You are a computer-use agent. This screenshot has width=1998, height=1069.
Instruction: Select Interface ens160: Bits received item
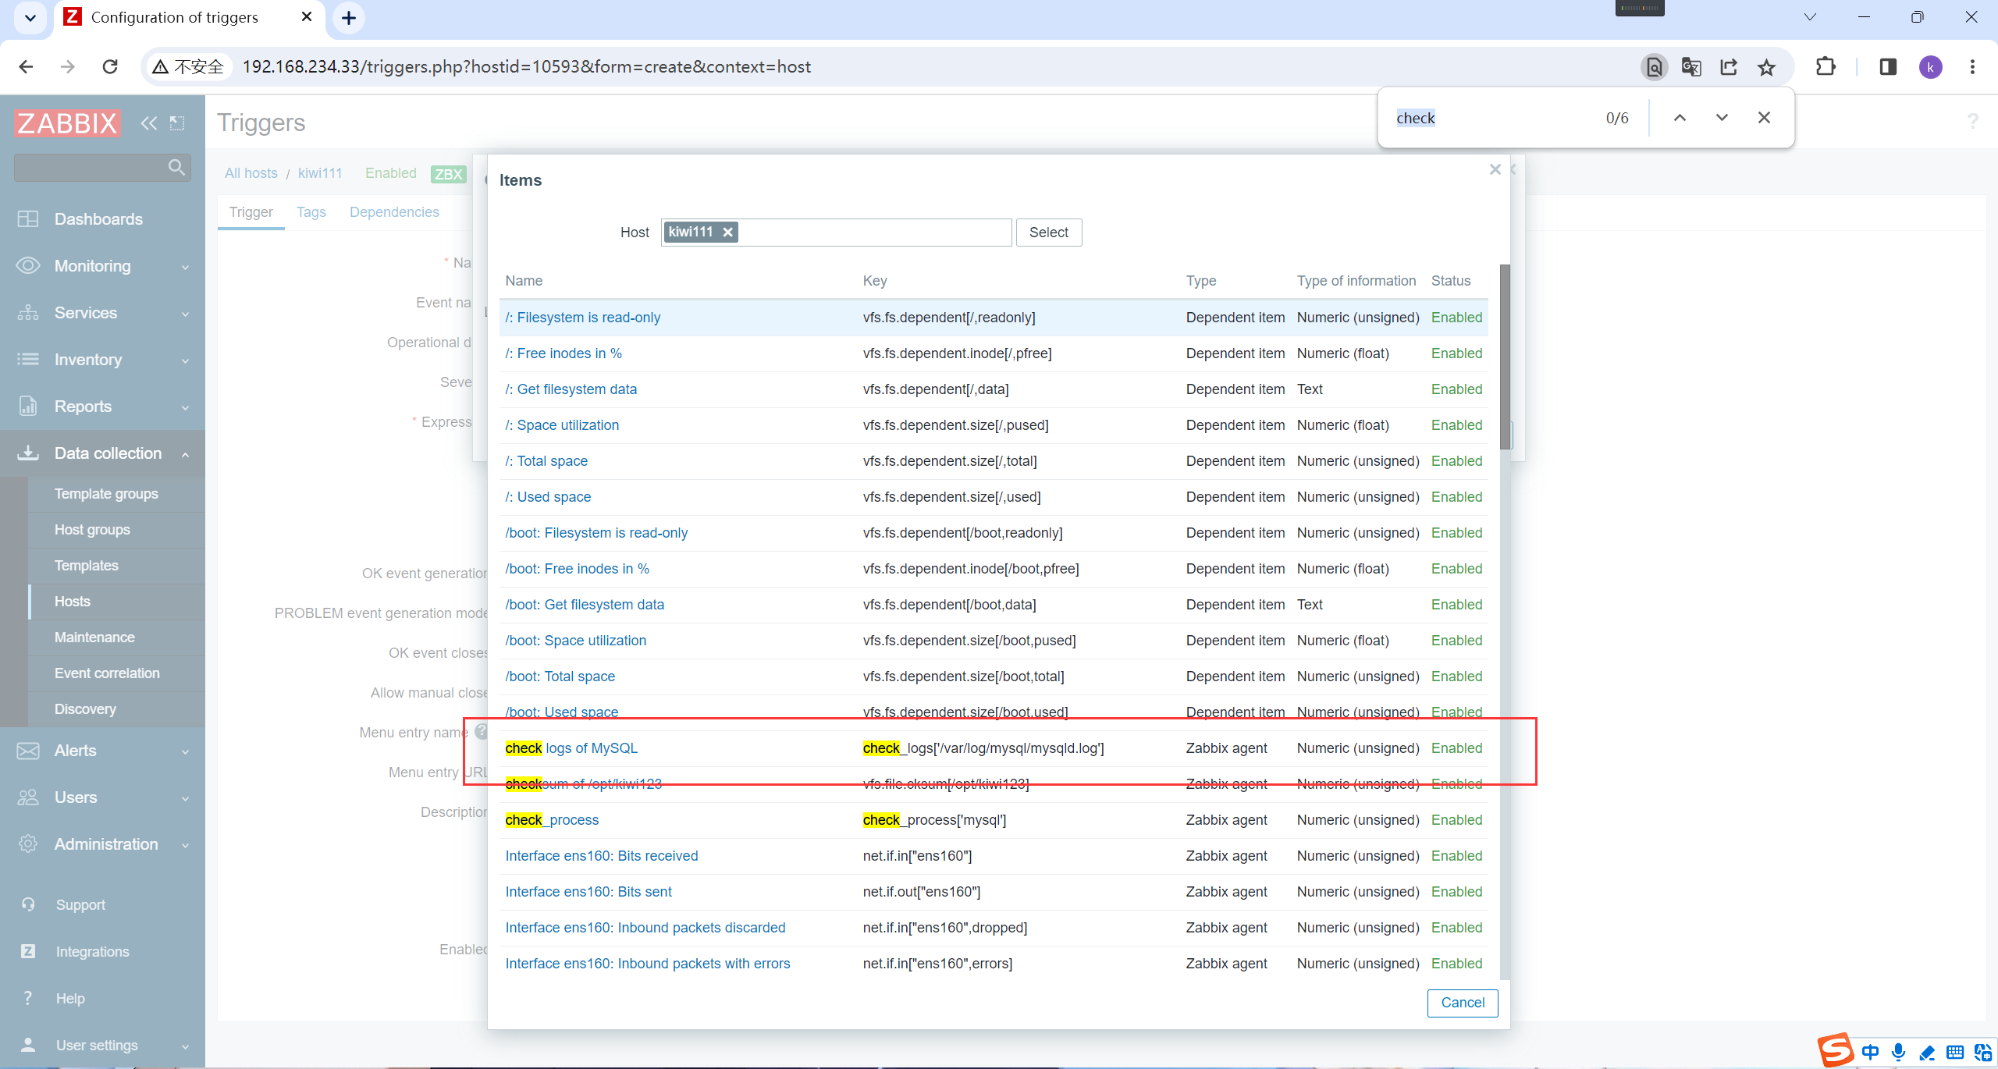pos(602,856)
